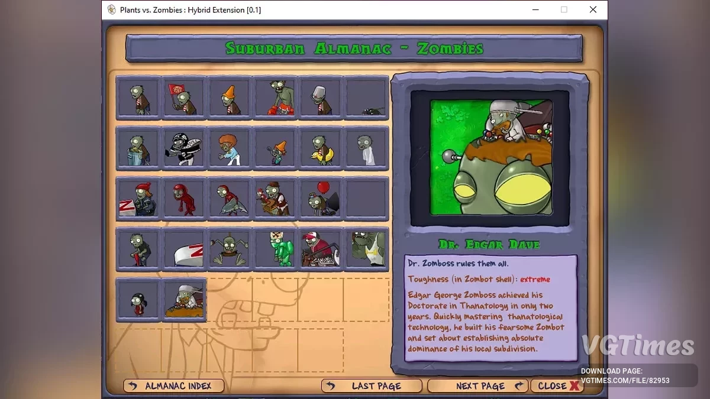The height and width of the screenshot is (399, 710).
Task: Select the small conehead imp entry
Action: tap(275, 148)
